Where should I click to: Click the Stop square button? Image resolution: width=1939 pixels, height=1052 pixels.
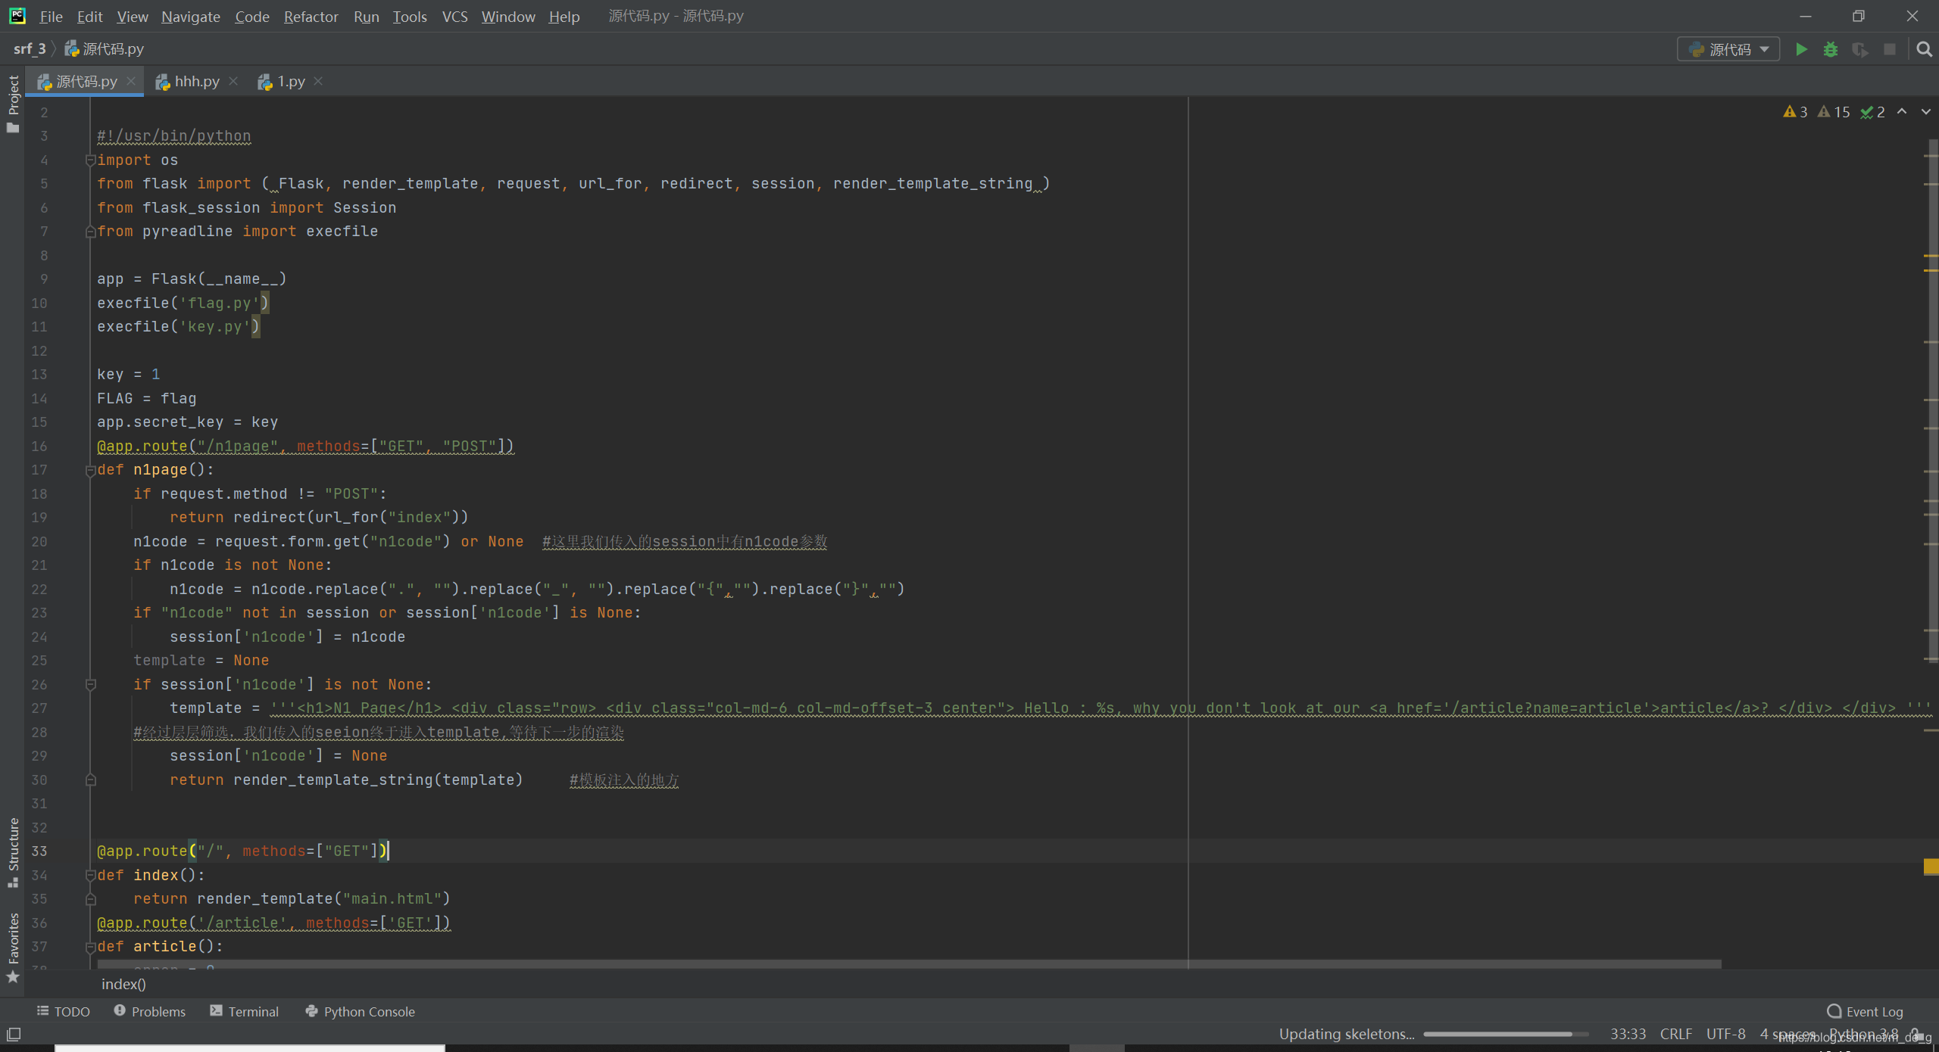point(1890,49)
